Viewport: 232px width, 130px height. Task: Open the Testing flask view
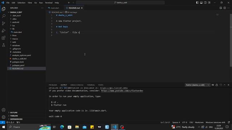click(4, 45)
